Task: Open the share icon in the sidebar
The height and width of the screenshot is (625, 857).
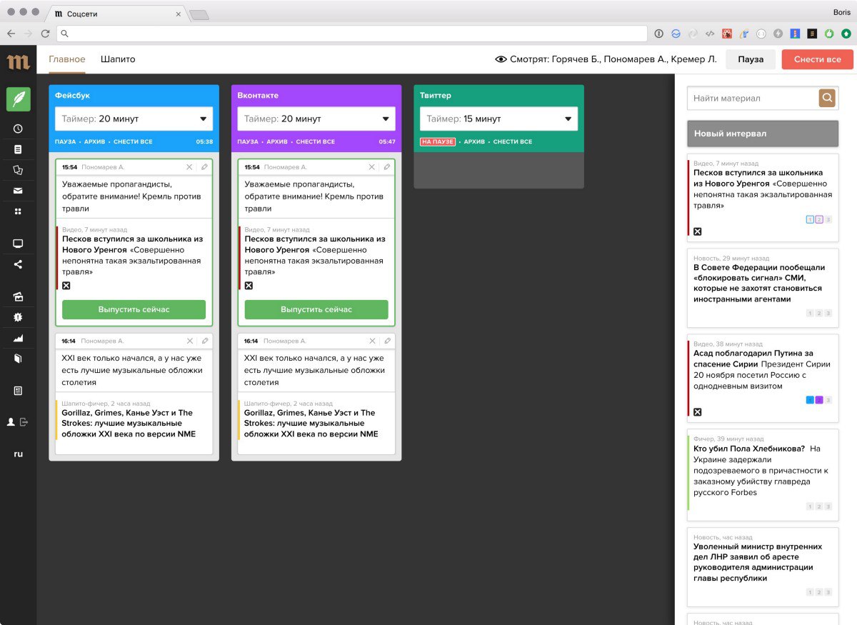Action: [x=18, y=264]
